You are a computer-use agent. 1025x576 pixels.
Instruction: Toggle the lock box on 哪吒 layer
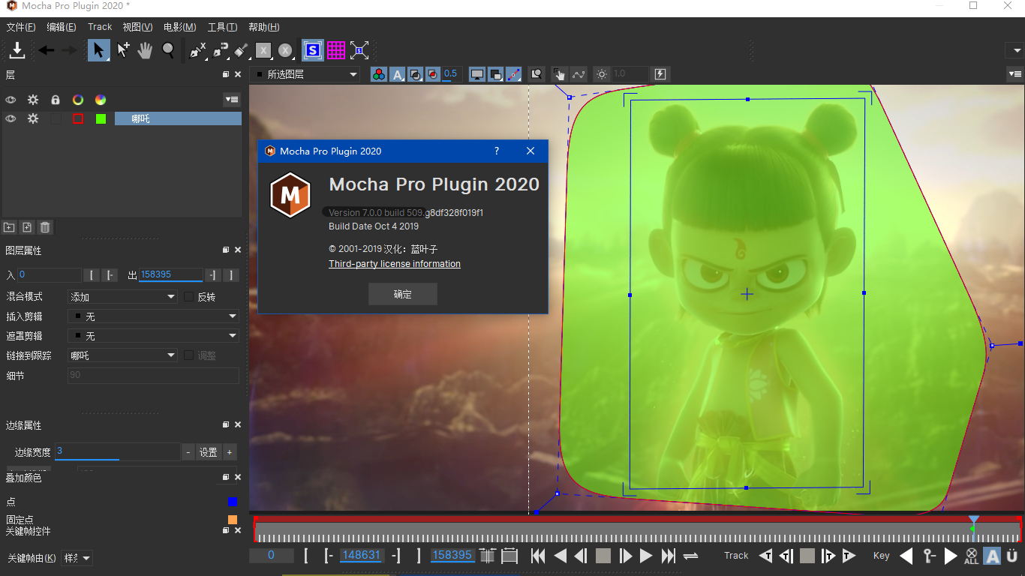[56, 118]
